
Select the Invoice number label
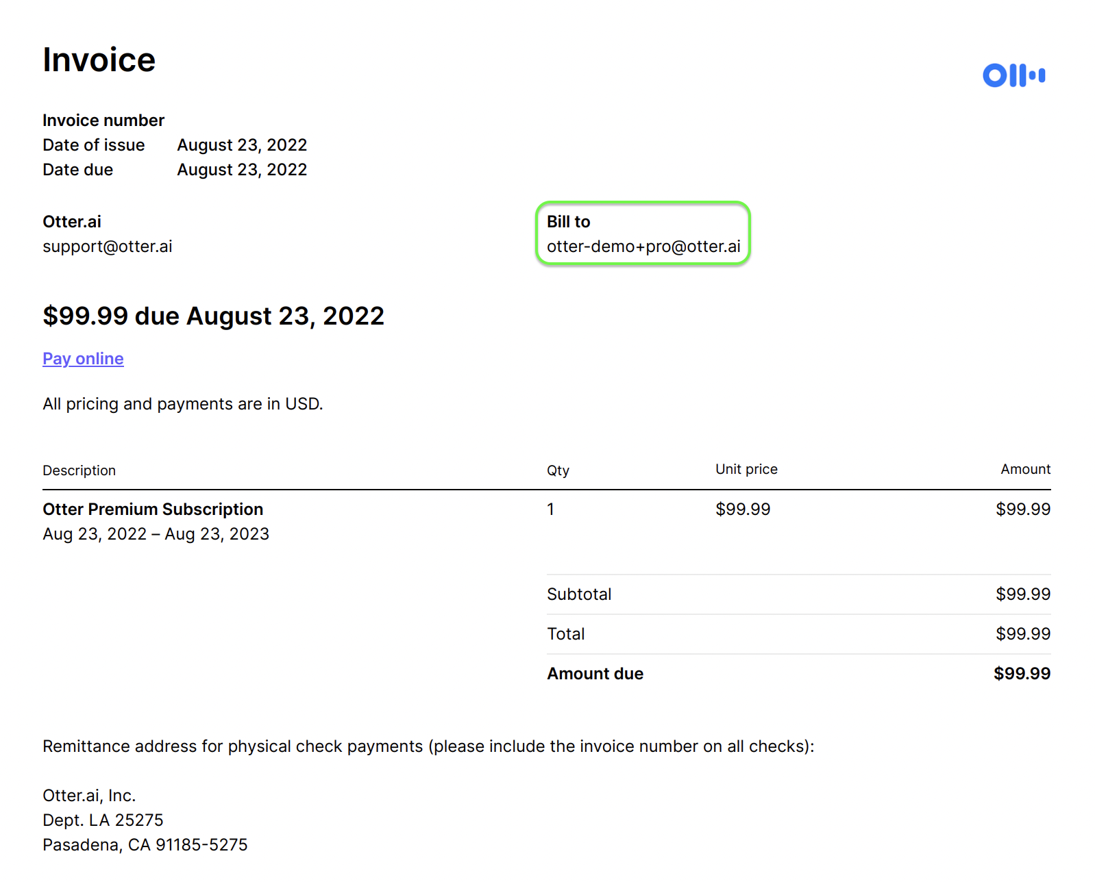coord(103,121)
